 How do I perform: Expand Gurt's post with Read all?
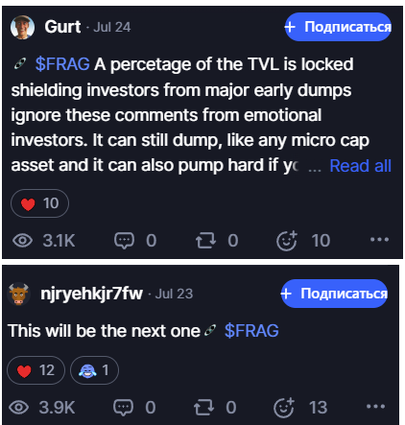click(360, 166)
